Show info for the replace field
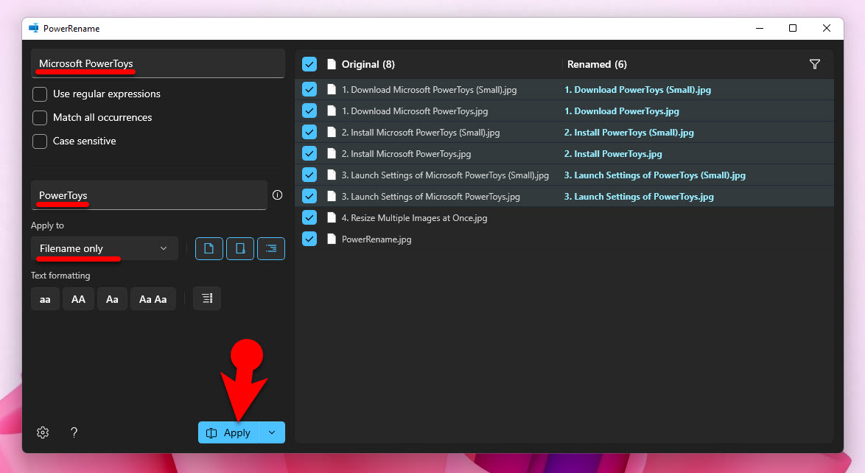This screenshot has height=473, width=865. (x=278, y=195)
